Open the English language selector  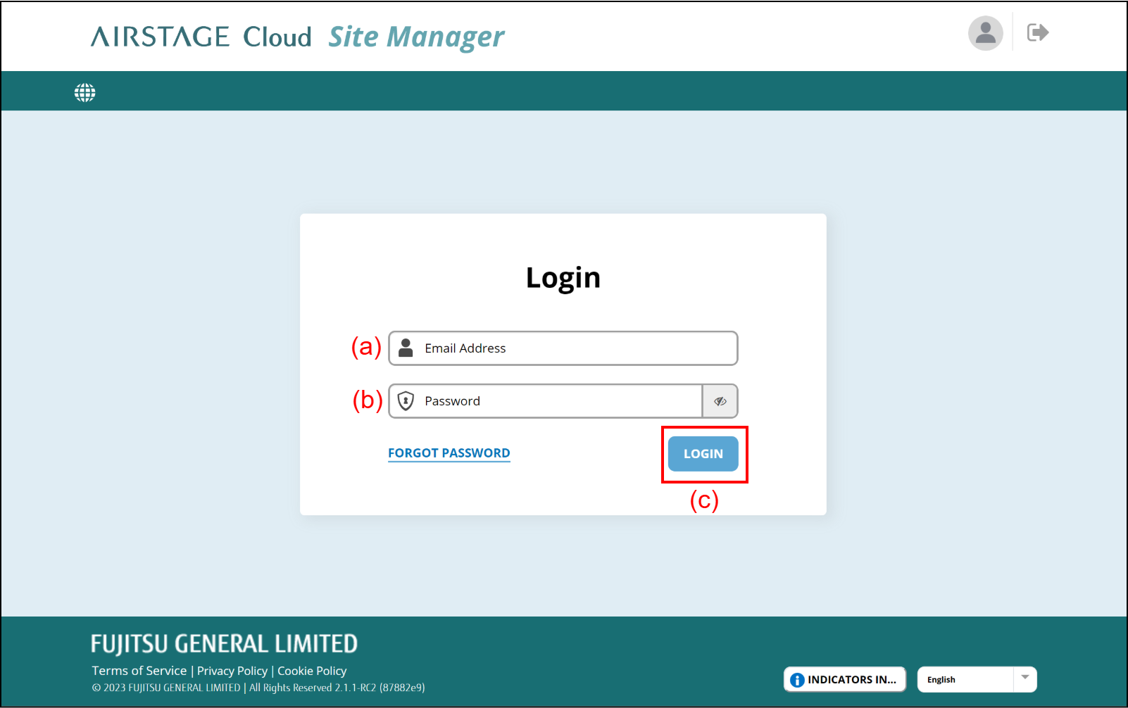click(x=965, y=680)
